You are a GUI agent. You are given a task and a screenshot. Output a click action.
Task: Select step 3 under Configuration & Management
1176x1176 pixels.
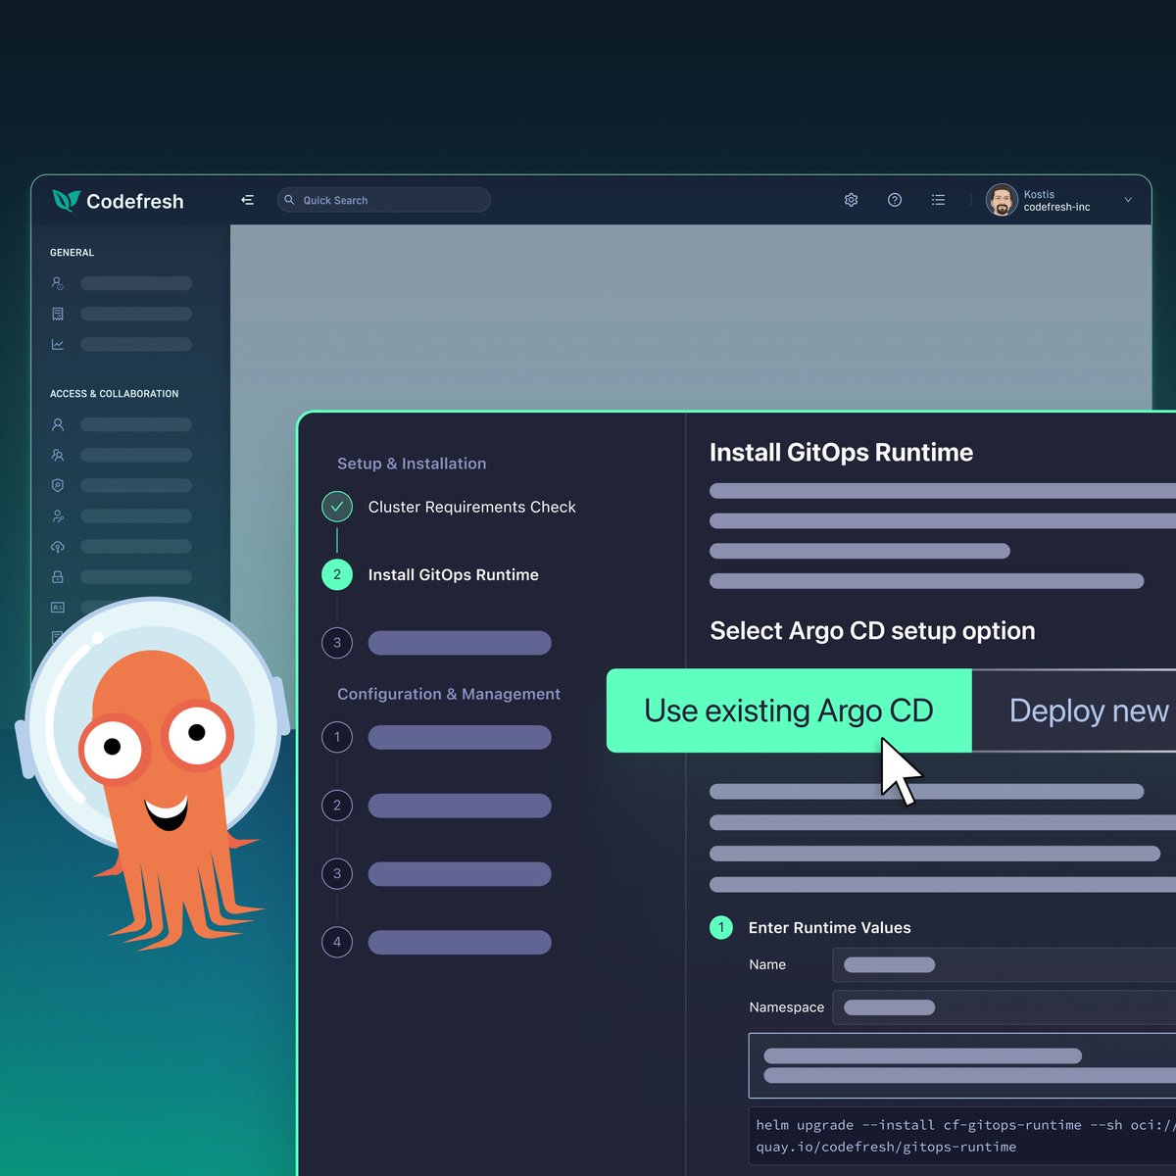337,873
